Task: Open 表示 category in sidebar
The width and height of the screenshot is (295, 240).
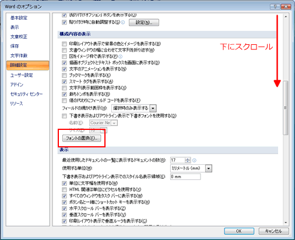Action: 15,27
